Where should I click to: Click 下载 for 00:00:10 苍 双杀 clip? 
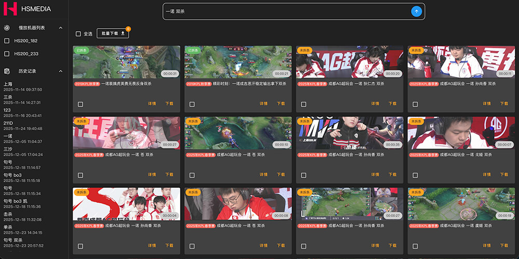tap(281, 174)
